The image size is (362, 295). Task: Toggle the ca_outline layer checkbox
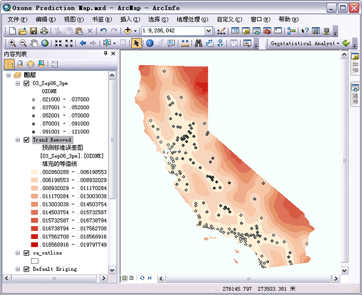pyautogui.click(x=26, y=253)
